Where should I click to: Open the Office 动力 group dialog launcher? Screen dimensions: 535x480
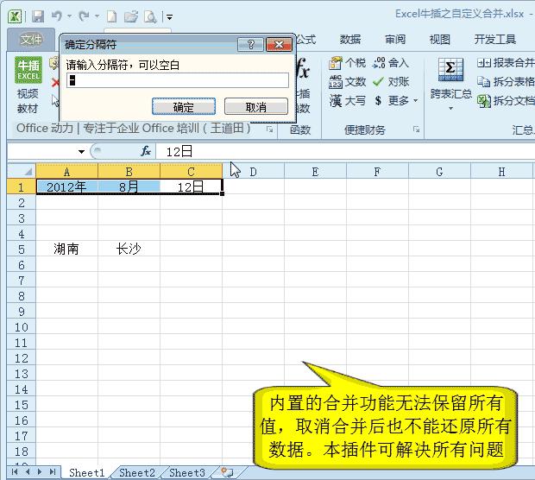pos(269,129)
